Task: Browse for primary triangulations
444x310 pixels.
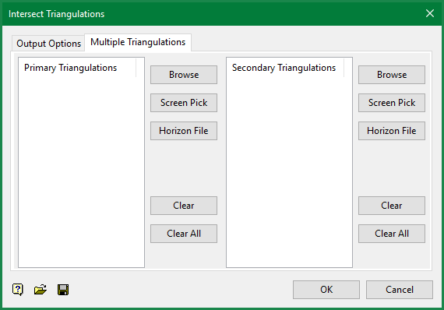Action: click(x=184, y=75)
